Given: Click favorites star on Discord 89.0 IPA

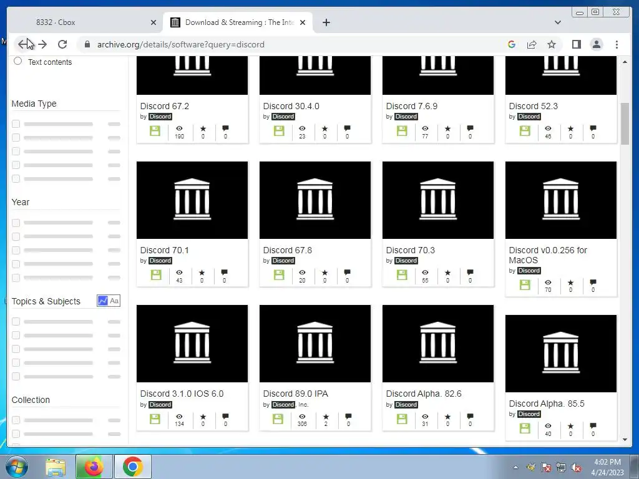Looking at the screenshot, I should click(326, 417).
